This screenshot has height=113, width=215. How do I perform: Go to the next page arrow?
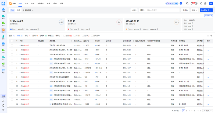pyautogui.click(x=201, y=111)
